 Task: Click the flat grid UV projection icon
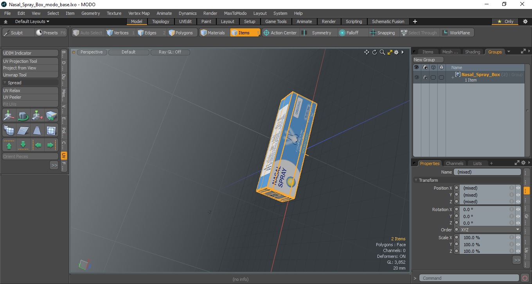coord(23,130)
